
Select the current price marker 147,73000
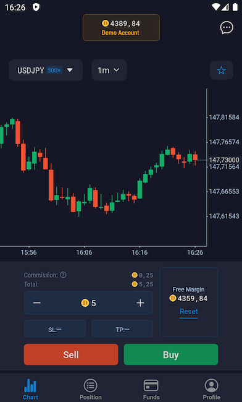point(224,160)
